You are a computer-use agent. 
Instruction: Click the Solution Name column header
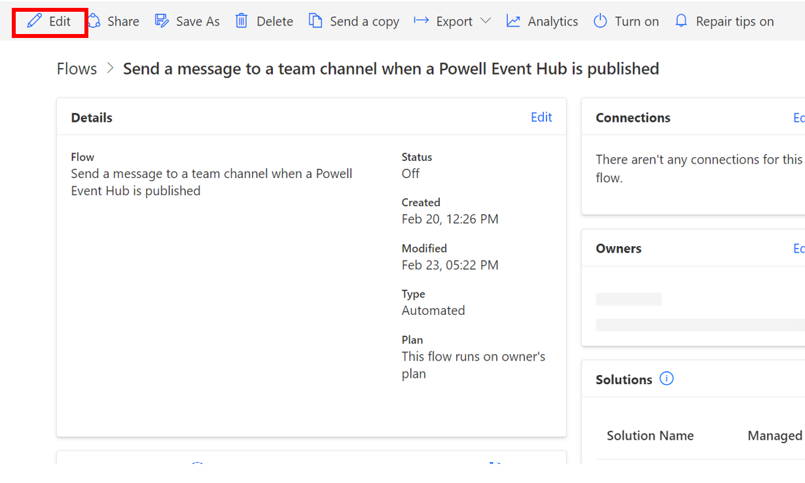(x=650, y=436)
